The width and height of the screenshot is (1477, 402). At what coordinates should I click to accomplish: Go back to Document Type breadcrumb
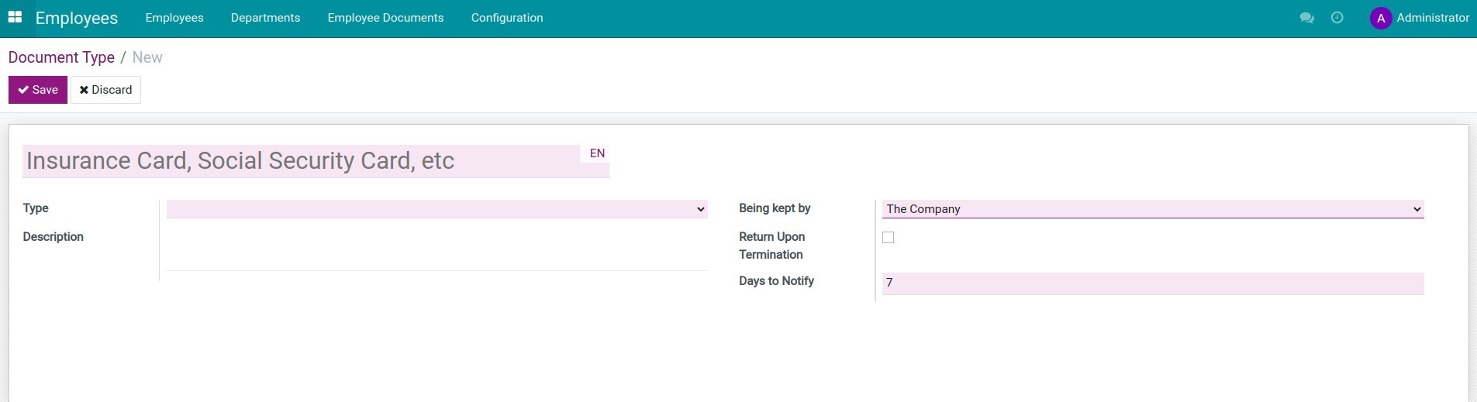tap(61, 57)
